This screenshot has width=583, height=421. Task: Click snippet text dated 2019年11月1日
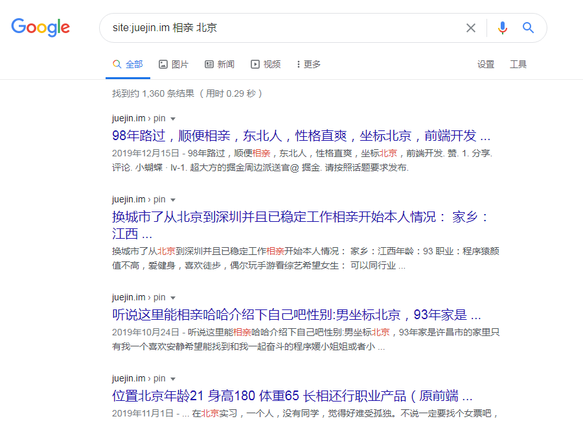pyautogui.click(x=305, y=414)
